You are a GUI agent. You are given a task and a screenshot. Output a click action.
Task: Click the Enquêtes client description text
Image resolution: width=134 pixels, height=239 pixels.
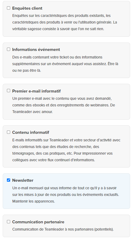point(64,22)
